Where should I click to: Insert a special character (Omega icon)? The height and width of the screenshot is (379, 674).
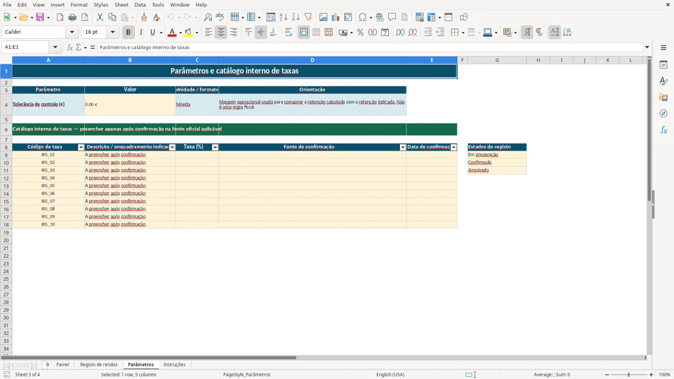tap(363, 17)
